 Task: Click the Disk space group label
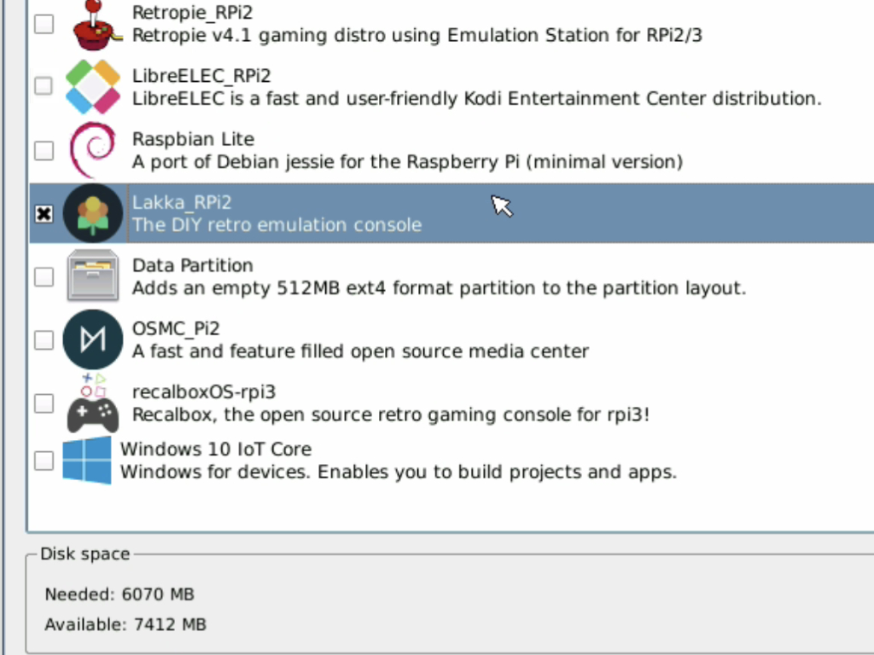click(x=84, y=554)
